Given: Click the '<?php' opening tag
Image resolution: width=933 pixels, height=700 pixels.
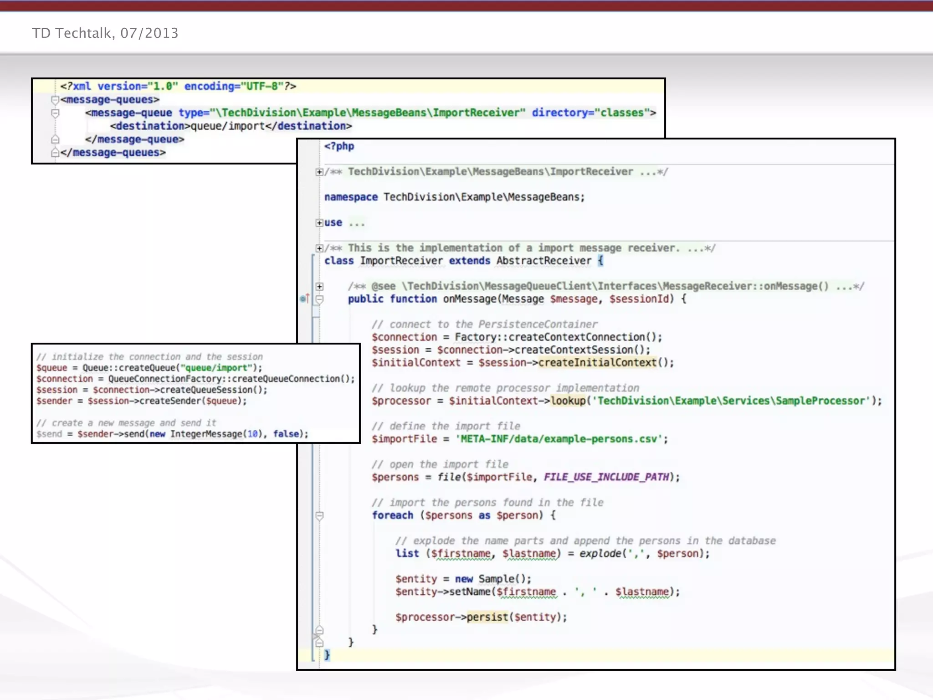Looking at the screenshot, I should [x=339, y=146].
